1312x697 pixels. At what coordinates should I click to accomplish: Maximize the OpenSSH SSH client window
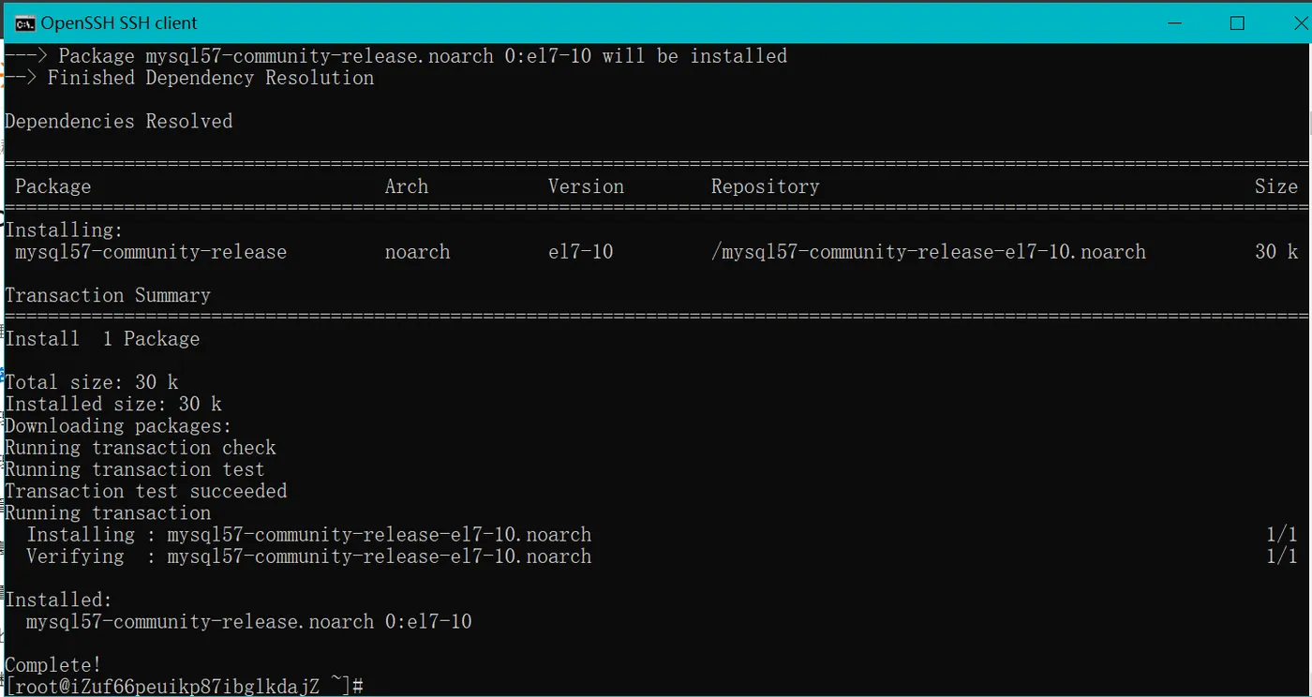pyautogui.click(x=1237, y=22)
